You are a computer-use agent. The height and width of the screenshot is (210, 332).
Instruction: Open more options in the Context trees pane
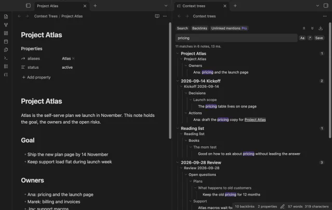(325, 16)
